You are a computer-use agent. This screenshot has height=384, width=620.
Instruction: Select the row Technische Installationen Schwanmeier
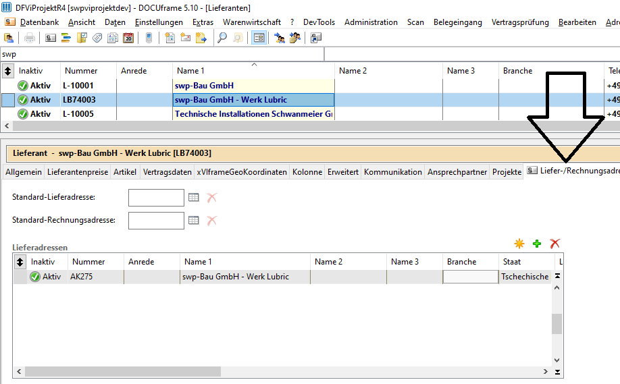point(310,114)
